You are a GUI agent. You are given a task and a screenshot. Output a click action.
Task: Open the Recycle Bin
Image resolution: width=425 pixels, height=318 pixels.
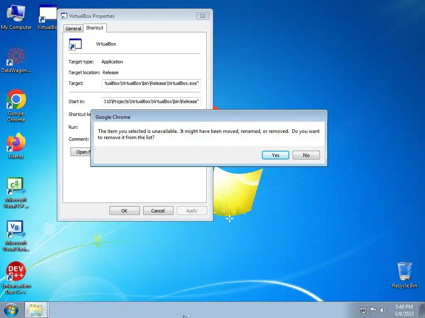(x=404, y=275)
